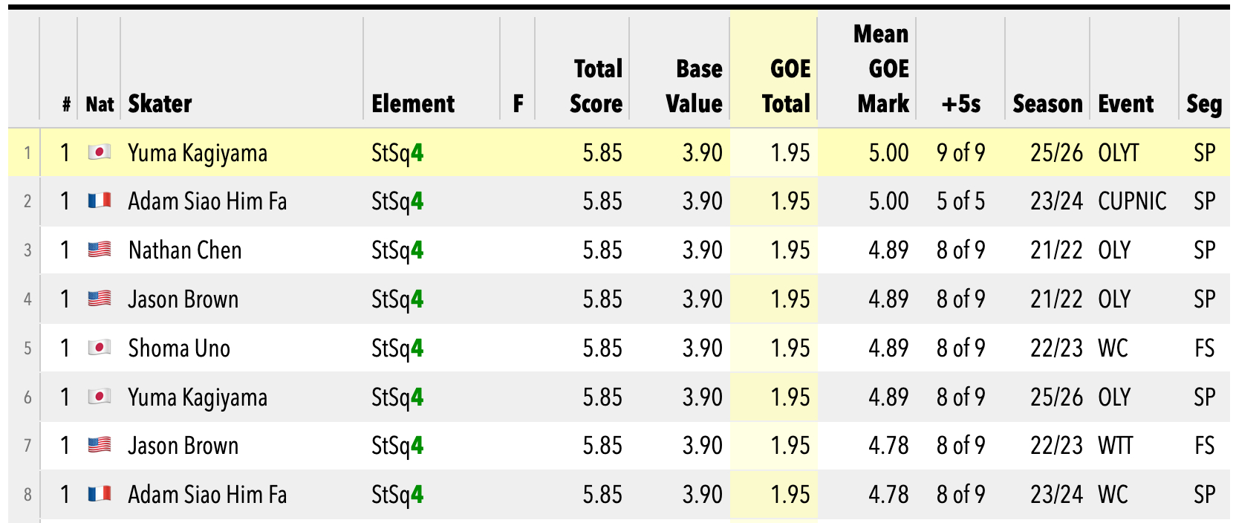Click the Season column header
Viewport: 1236px width, 523px height.
(x=1047, y=103)
